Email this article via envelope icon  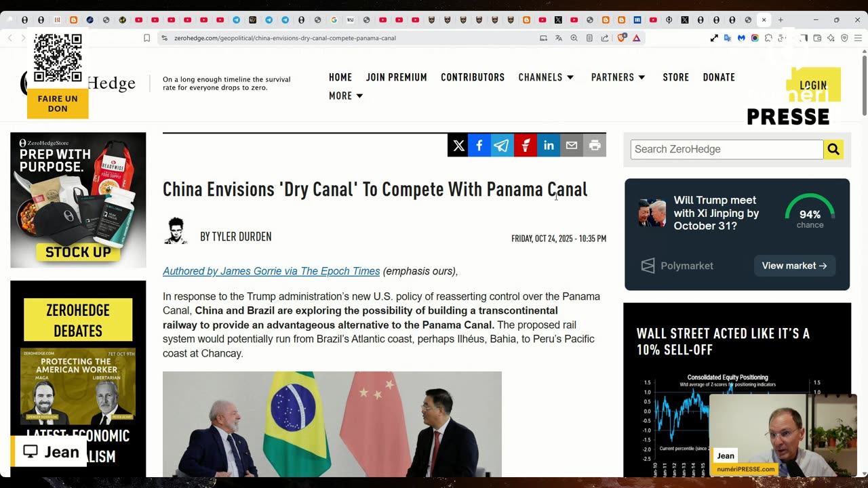(572, 145)
